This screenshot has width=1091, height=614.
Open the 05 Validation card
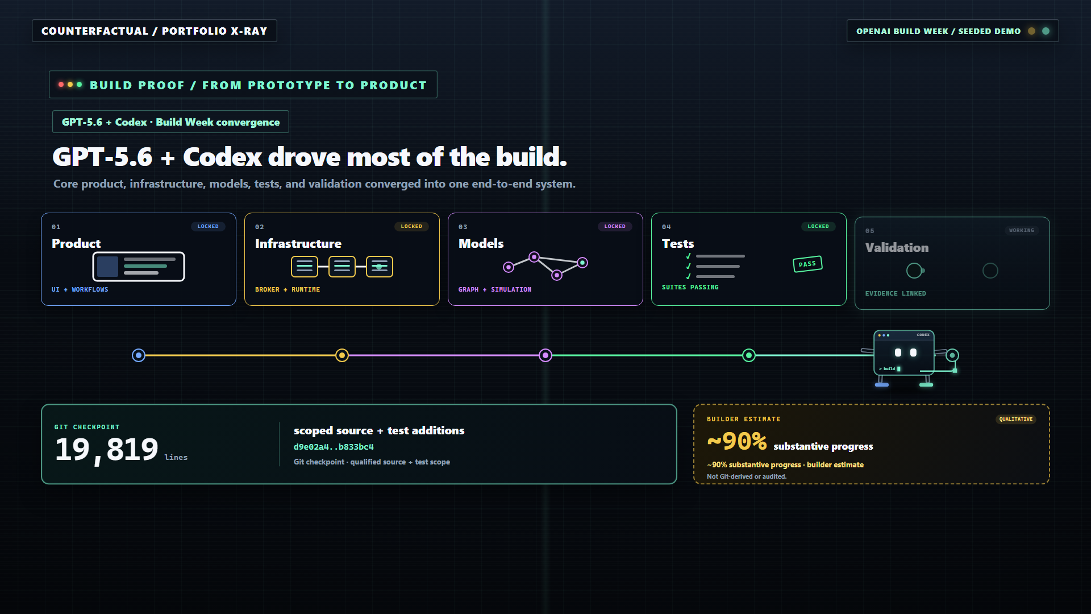(952, 263)
